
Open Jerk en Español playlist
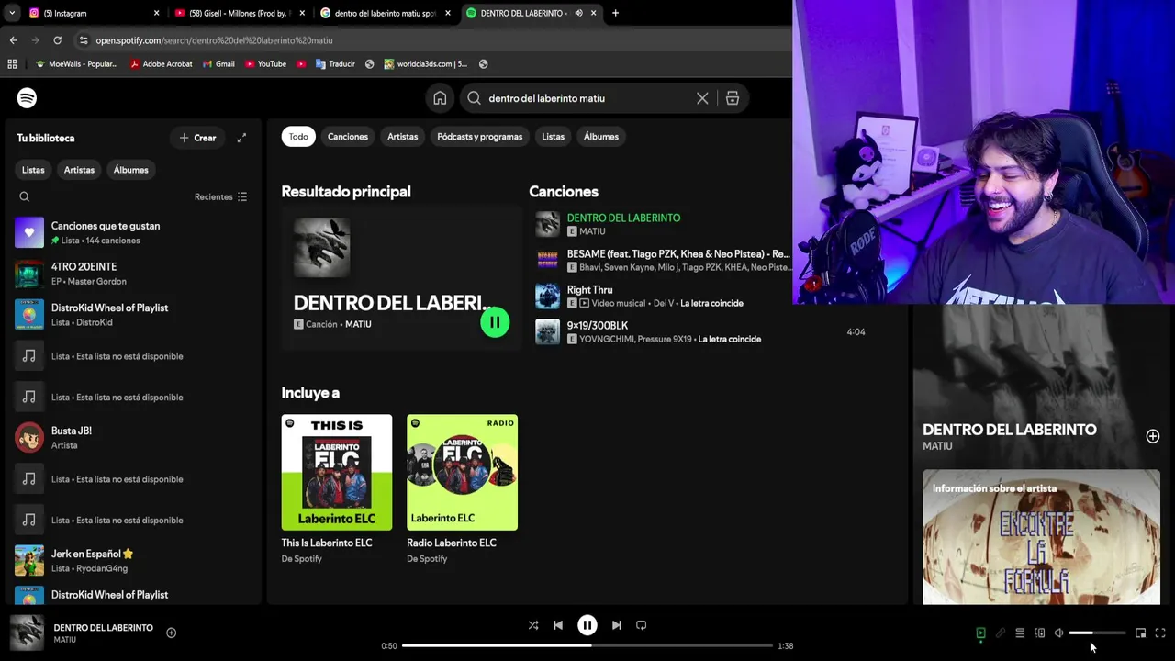132,561
